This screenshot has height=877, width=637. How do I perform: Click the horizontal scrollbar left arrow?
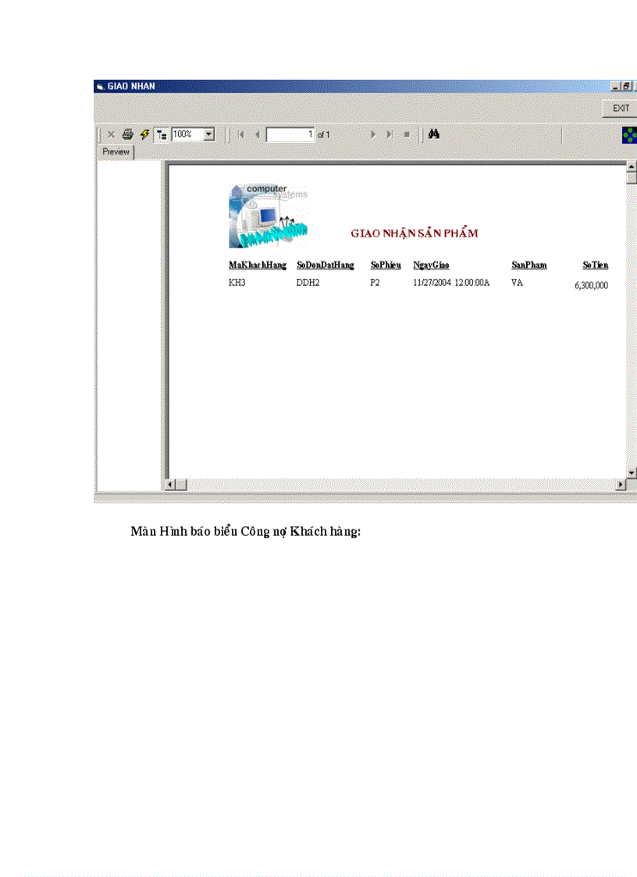[x=169, y=484]
